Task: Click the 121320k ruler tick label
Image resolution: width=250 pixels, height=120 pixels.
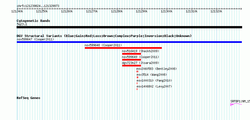Action: click(217, 11)
